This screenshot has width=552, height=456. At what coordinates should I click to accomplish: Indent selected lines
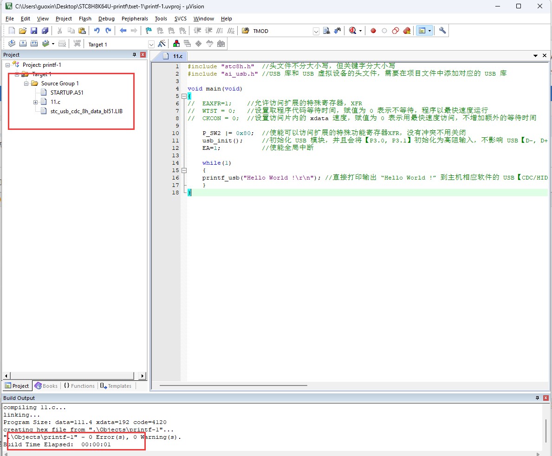tap(197, 31)
